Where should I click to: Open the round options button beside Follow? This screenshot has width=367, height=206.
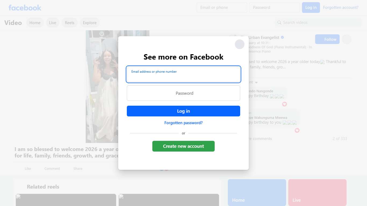(x=347, y=39)
